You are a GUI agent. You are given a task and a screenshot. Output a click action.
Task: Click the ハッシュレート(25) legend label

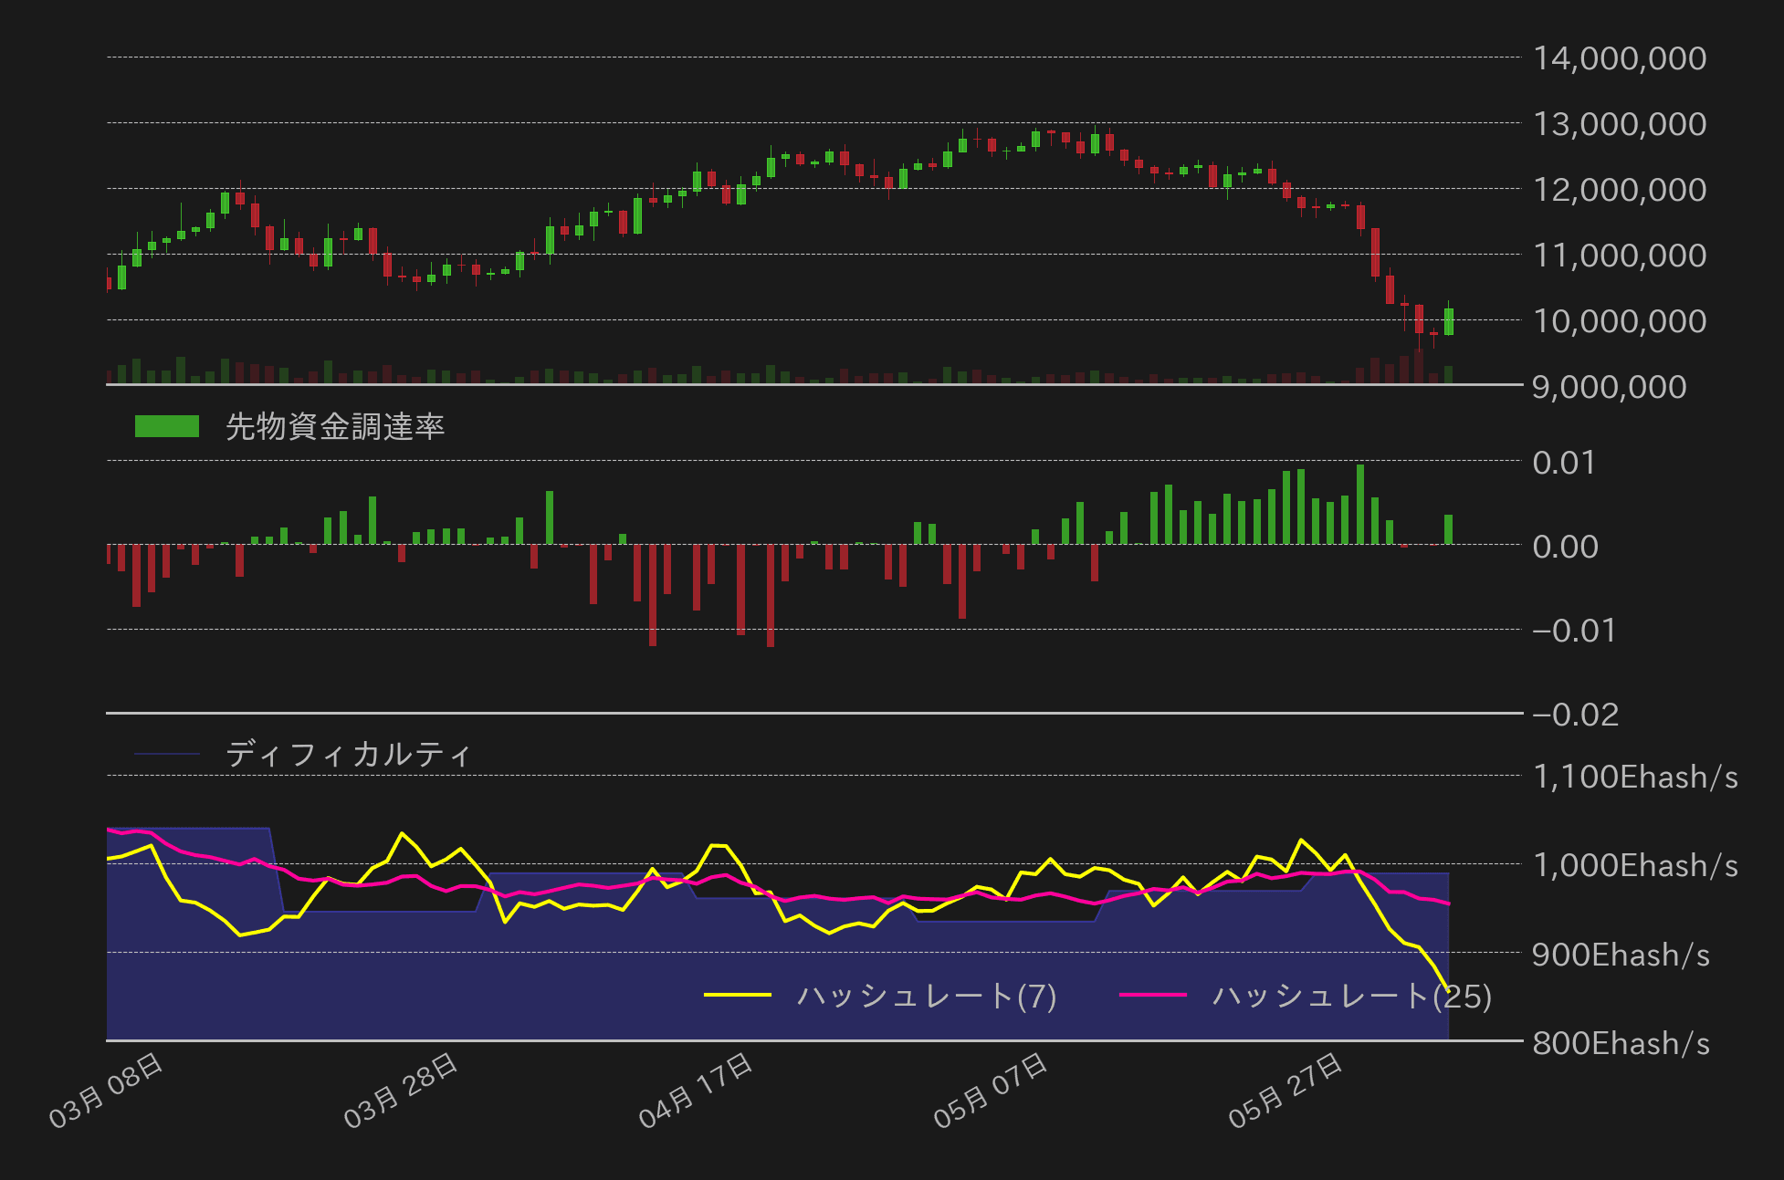(1352, 996)
